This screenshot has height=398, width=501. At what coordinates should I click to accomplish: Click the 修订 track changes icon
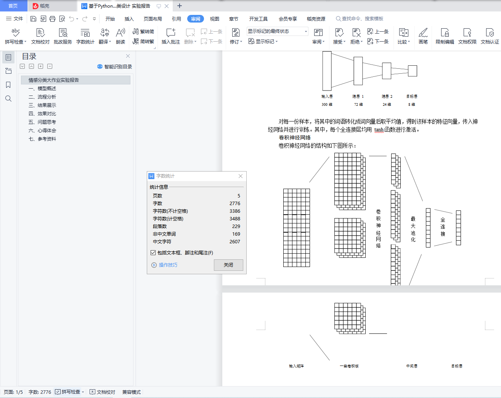[x=236, y=32]
